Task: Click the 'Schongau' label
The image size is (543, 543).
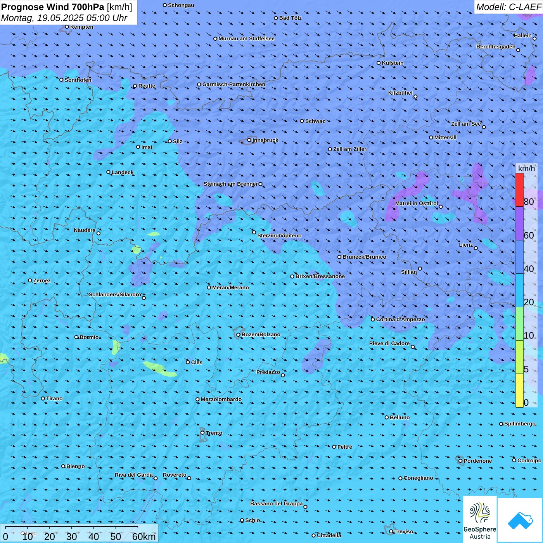Action: (x=181, y=5)
